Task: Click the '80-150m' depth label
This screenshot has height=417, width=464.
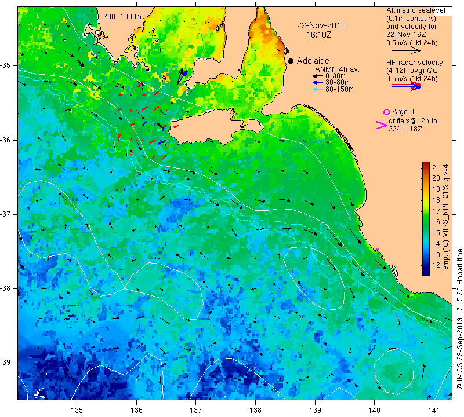Action: click(339, 89)
